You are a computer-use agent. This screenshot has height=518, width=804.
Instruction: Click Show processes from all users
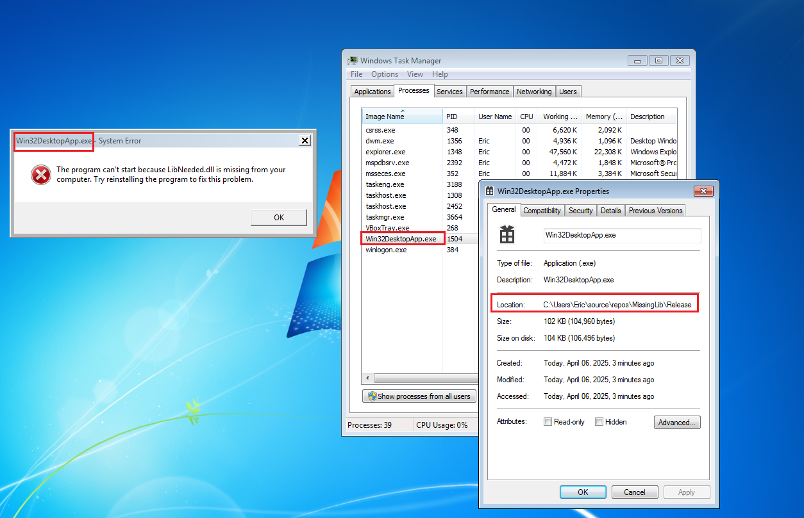click(419, 396)
